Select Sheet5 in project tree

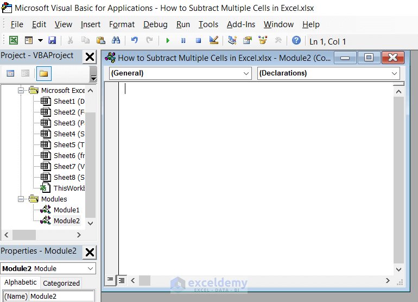click(62, 144)
